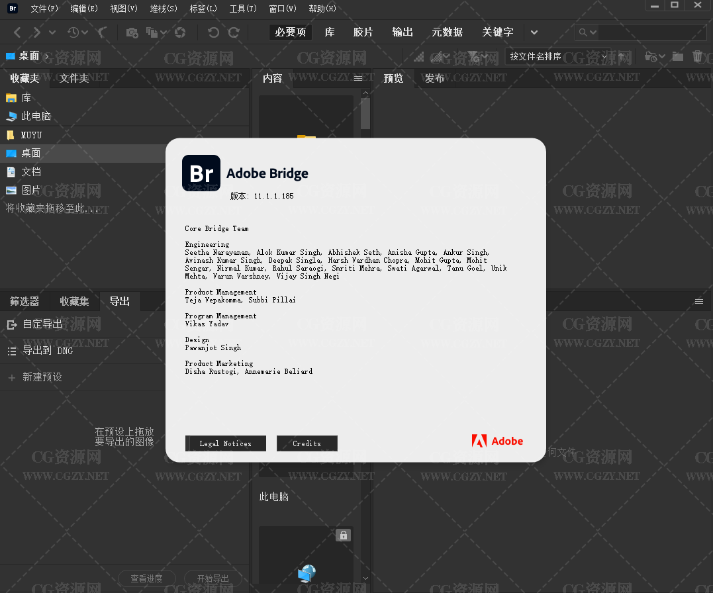This screenshot has width=713, height=593.
Task: Click the Open in Camera Raw icon
Action: click(180, 32)
